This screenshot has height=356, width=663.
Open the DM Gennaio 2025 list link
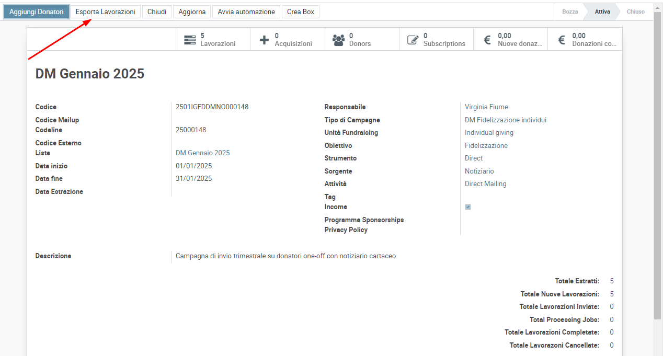coord(203,153)
